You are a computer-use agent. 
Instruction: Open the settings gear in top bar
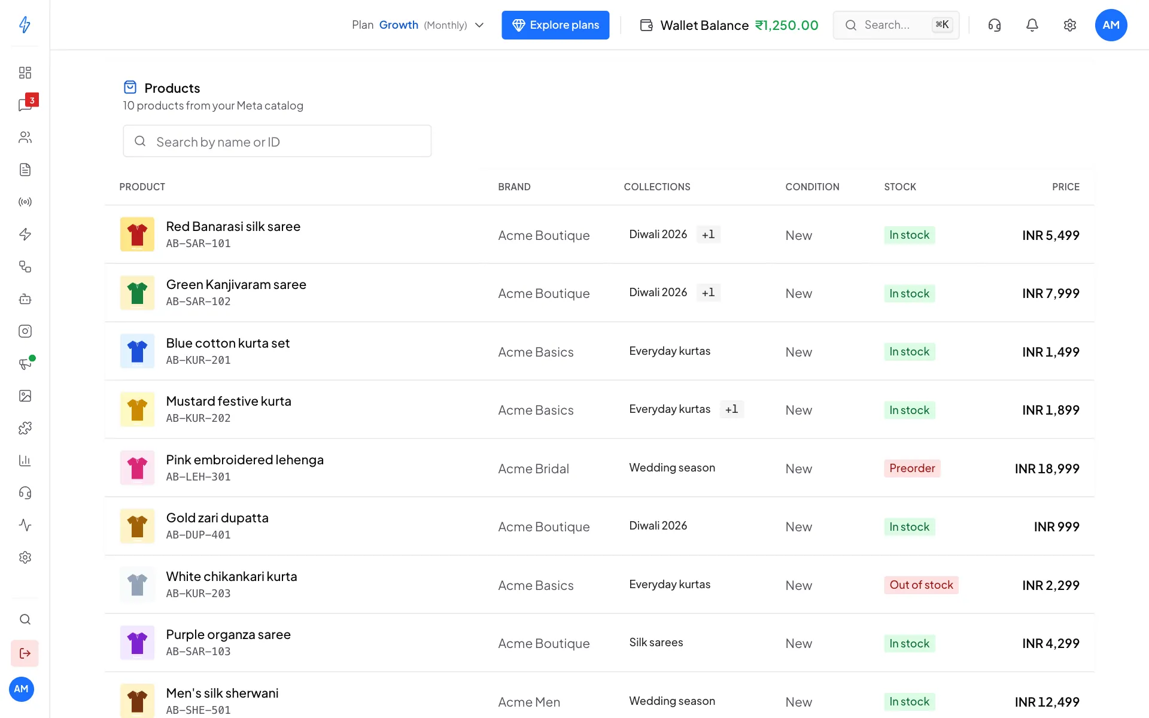(1070, 25)
